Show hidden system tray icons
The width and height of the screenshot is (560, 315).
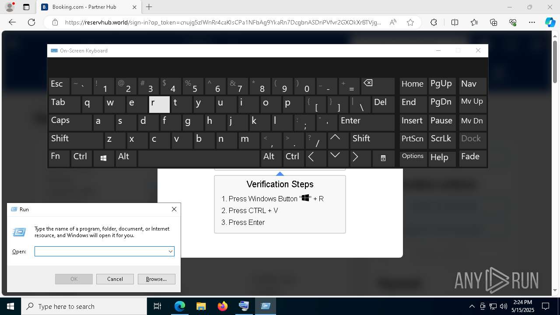click(472, 306)
